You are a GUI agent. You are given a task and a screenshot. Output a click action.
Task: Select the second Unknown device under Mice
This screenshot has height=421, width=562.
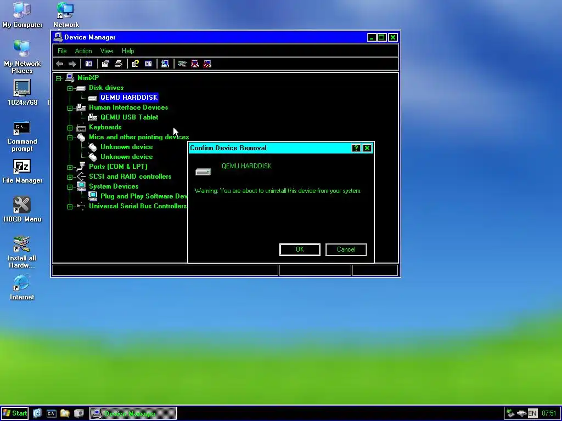[x=127, y=157]
